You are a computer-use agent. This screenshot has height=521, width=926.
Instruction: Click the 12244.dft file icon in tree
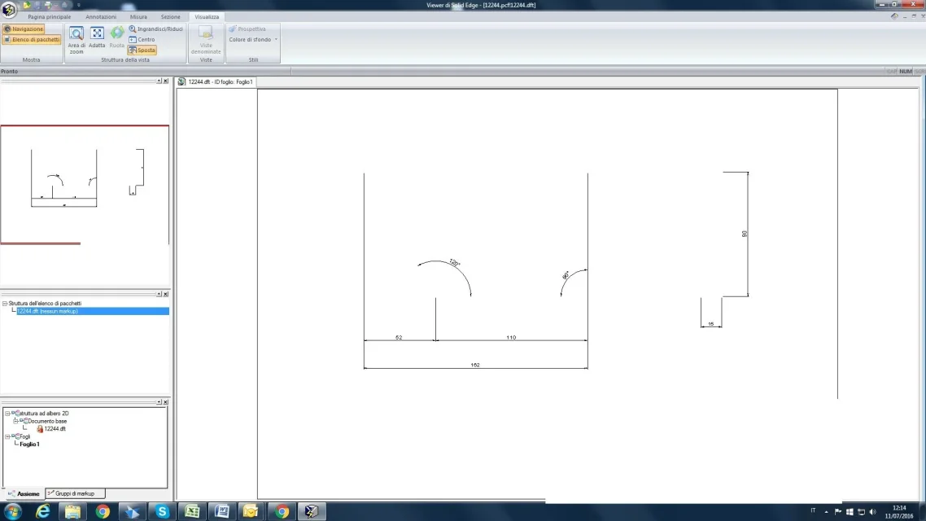40,428
